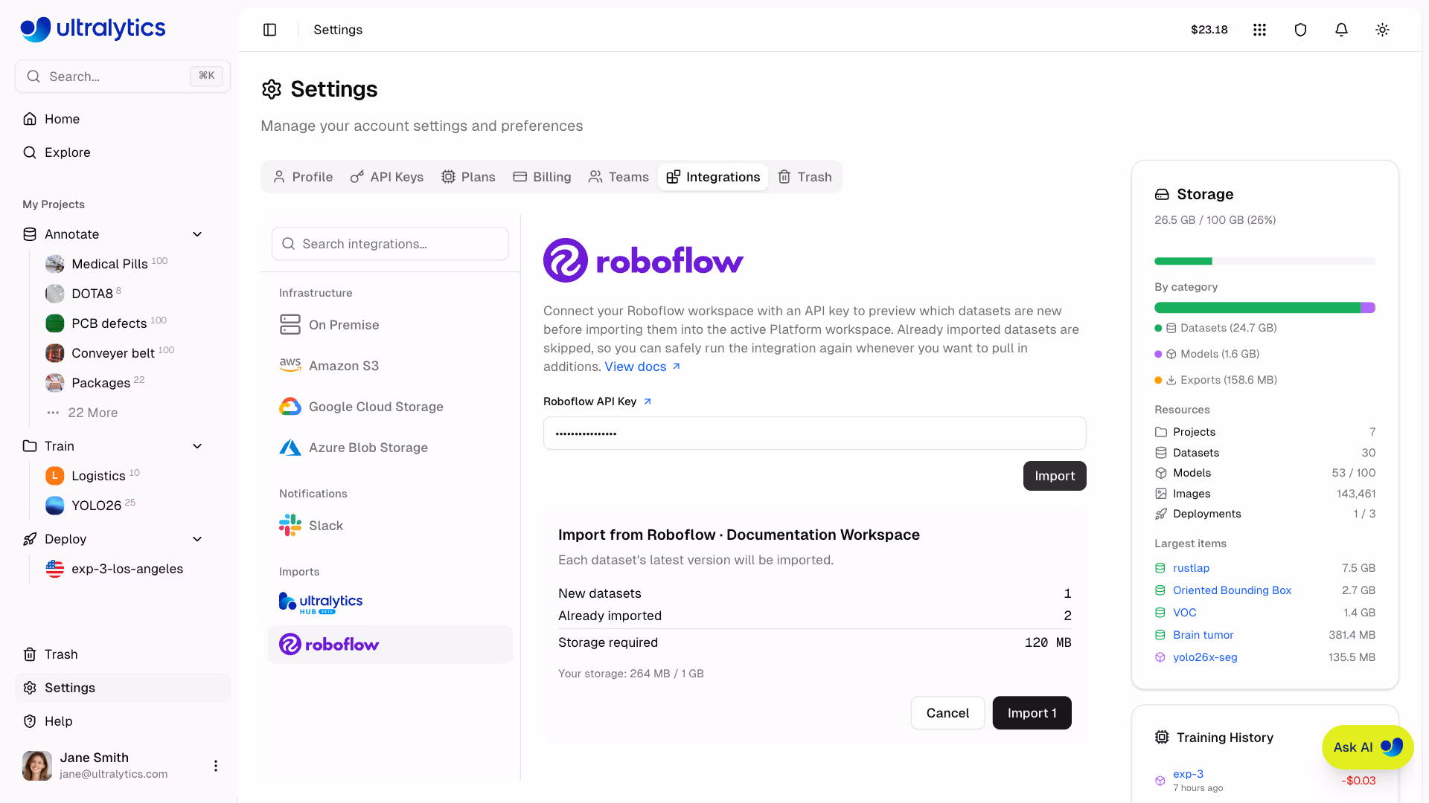Click Jane Smith profile avatar
The width and height of the screenshot is (1429, 803).
click(x=37, y=766)
